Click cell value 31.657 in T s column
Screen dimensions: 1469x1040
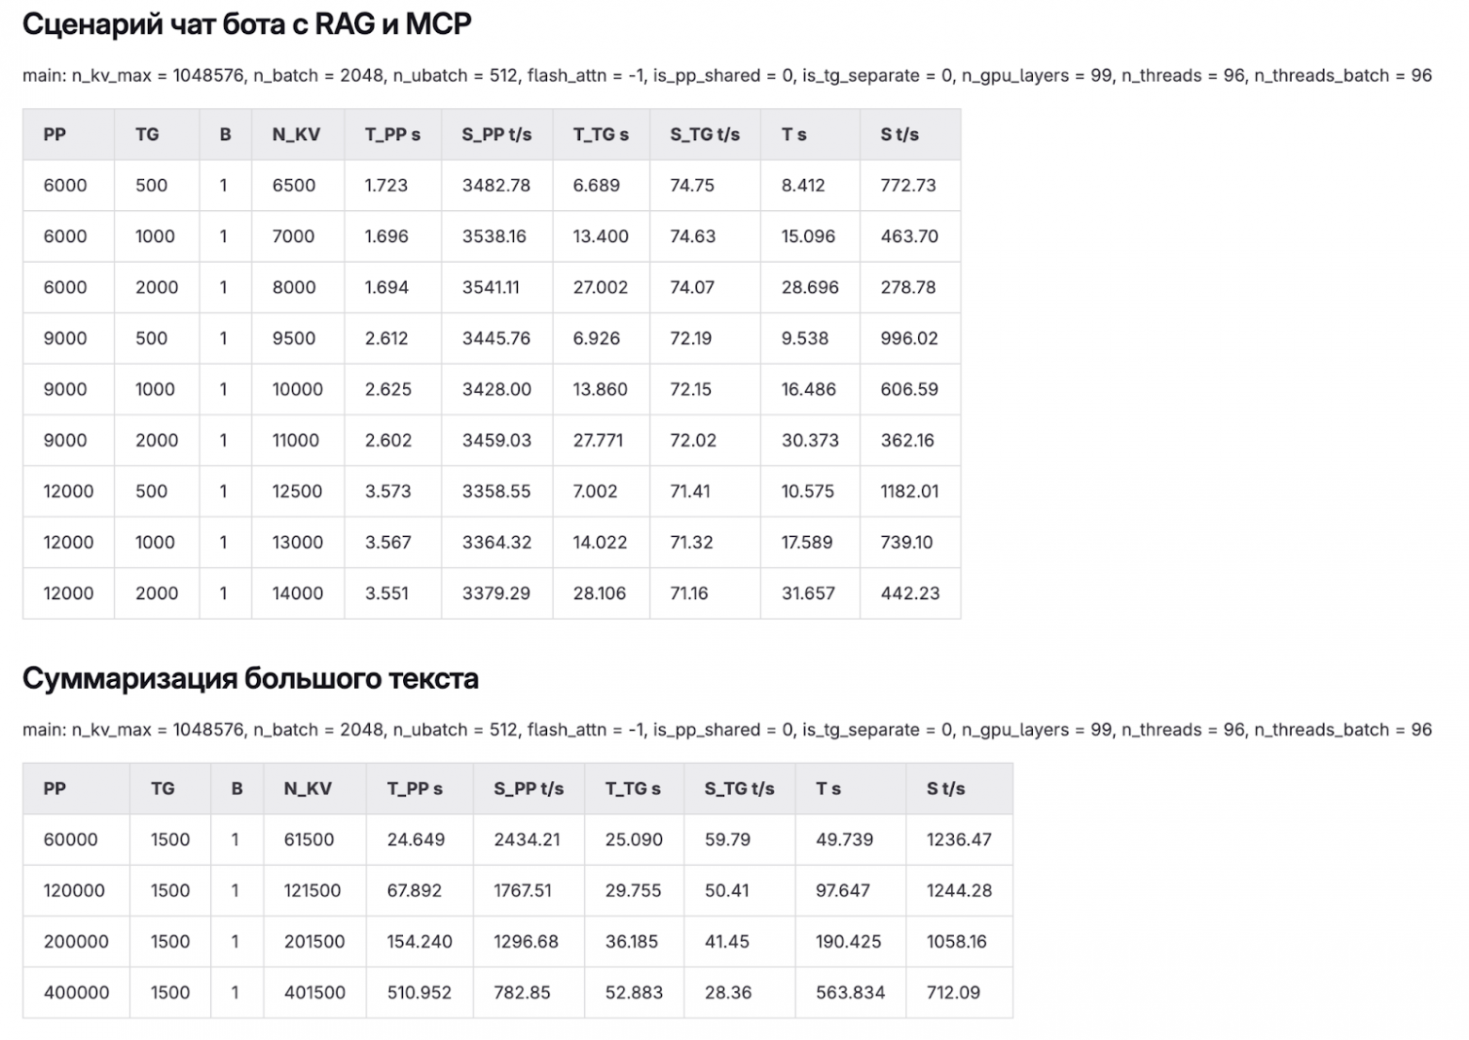coord(808,593)
